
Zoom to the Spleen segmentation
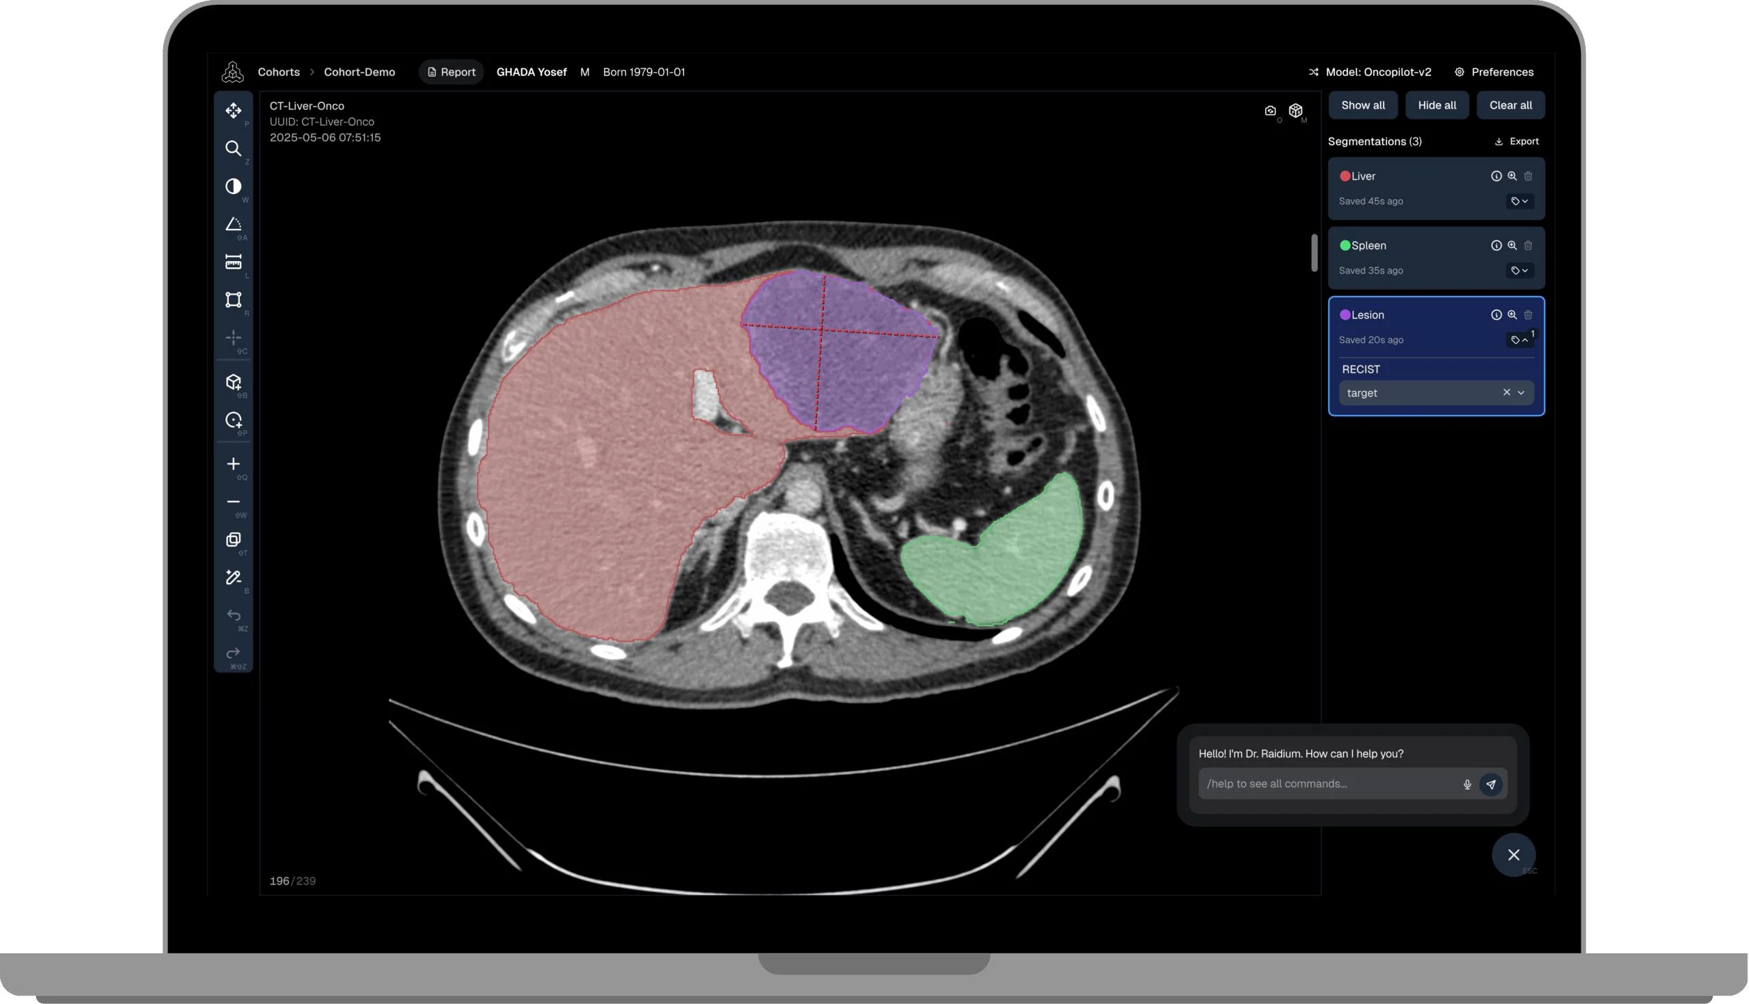click(x=1512, y=245)
